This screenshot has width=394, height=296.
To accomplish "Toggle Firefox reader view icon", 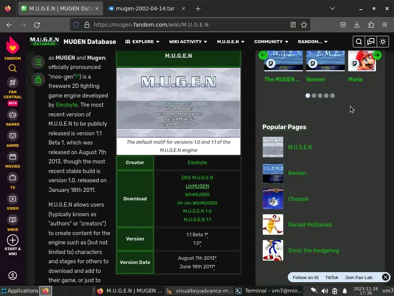I will coord(293,25).
